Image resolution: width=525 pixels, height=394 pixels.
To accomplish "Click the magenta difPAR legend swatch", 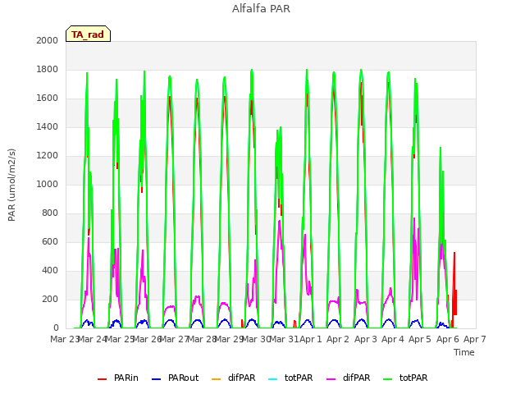I will coord(331,379).
